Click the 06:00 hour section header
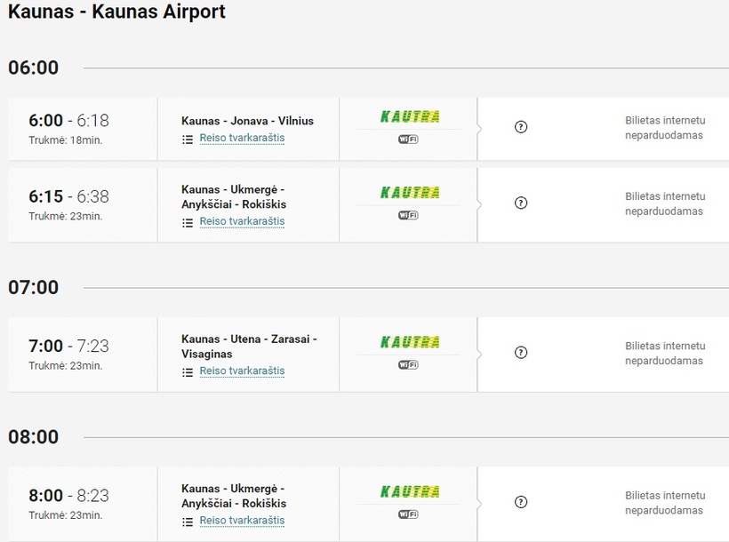 (33, 68)
